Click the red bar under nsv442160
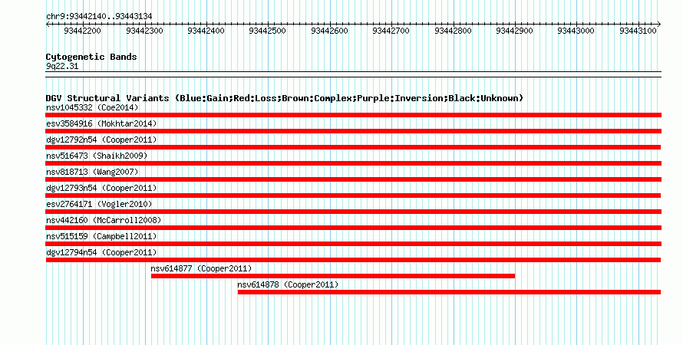 click(353, 228)
